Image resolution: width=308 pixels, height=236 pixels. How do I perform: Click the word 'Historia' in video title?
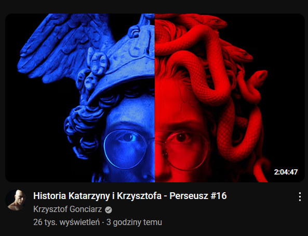[49, 196]
